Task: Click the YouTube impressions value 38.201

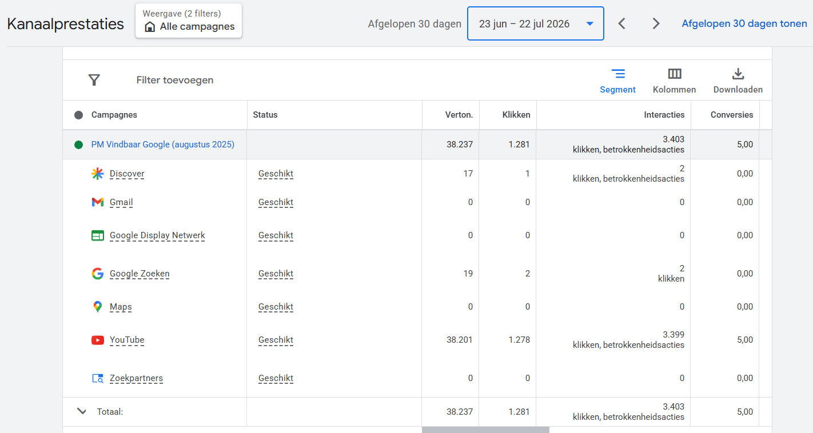Action: click(x=460, y=340)
